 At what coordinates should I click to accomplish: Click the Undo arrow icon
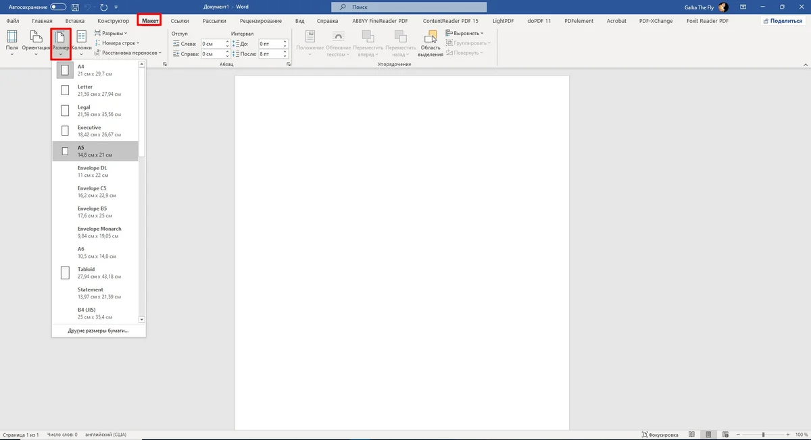tap(89, 7)
